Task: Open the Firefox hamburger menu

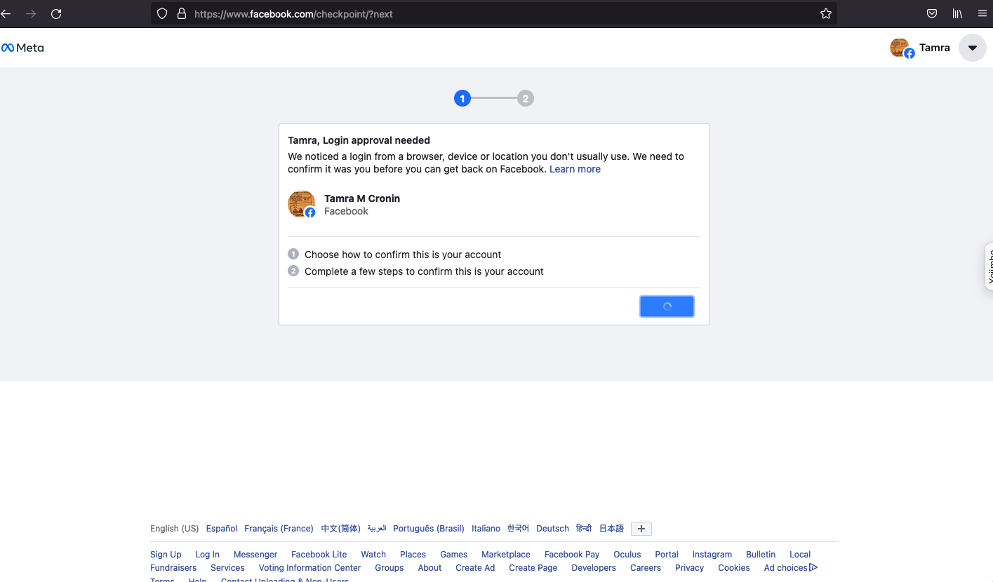Action: click(982, 13)
